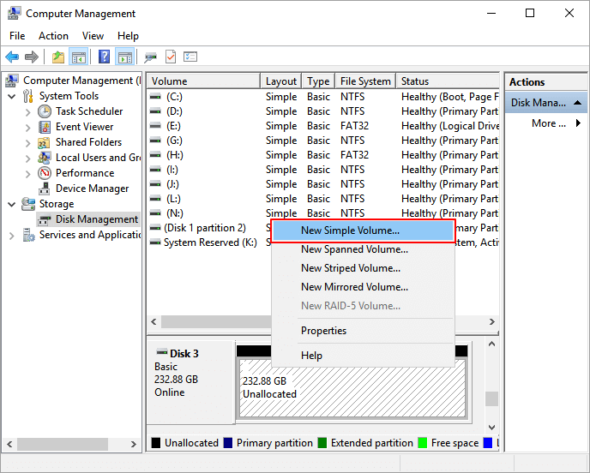590x473 pixels.
Task: Click the blue Help question mark icon
Action: (104, 57)
